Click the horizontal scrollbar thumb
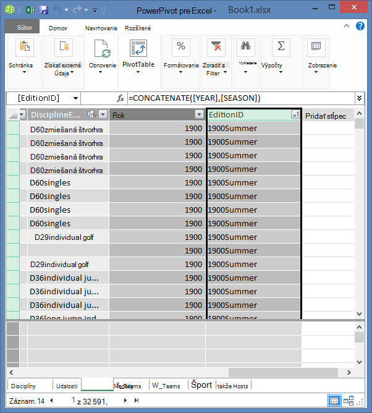372x413 pixels. [x=283, y=372]
